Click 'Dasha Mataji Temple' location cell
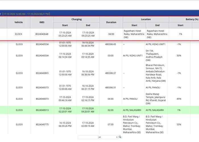 [x=157, y=99]
